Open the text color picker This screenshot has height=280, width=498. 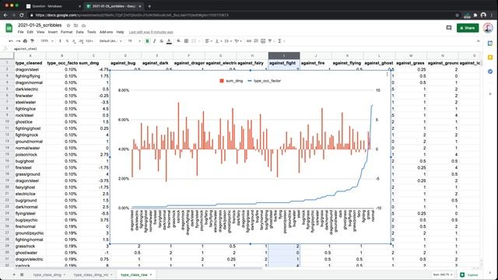click(x=169, y=41)
